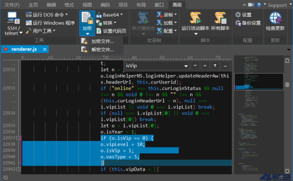
Task: Switch to the Layout (布局) tab
Action: (x=141, y=5)
